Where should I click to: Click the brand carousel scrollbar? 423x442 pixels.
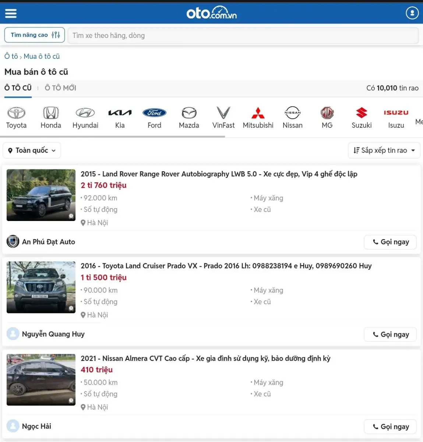pos(113,136)
